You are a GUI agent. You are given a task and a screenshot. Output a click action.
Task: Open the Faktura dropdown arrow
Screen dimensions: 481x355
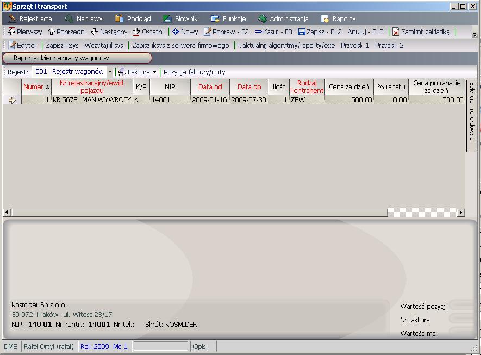click(154, 72)
